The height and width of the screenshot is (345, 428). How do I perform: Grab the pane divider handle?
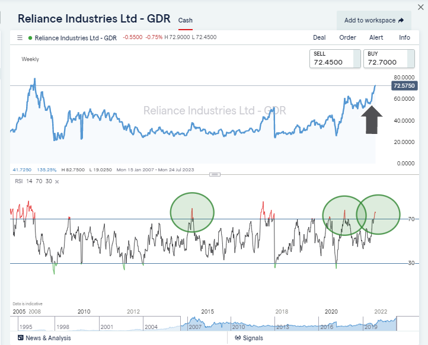tap(215, 174)
